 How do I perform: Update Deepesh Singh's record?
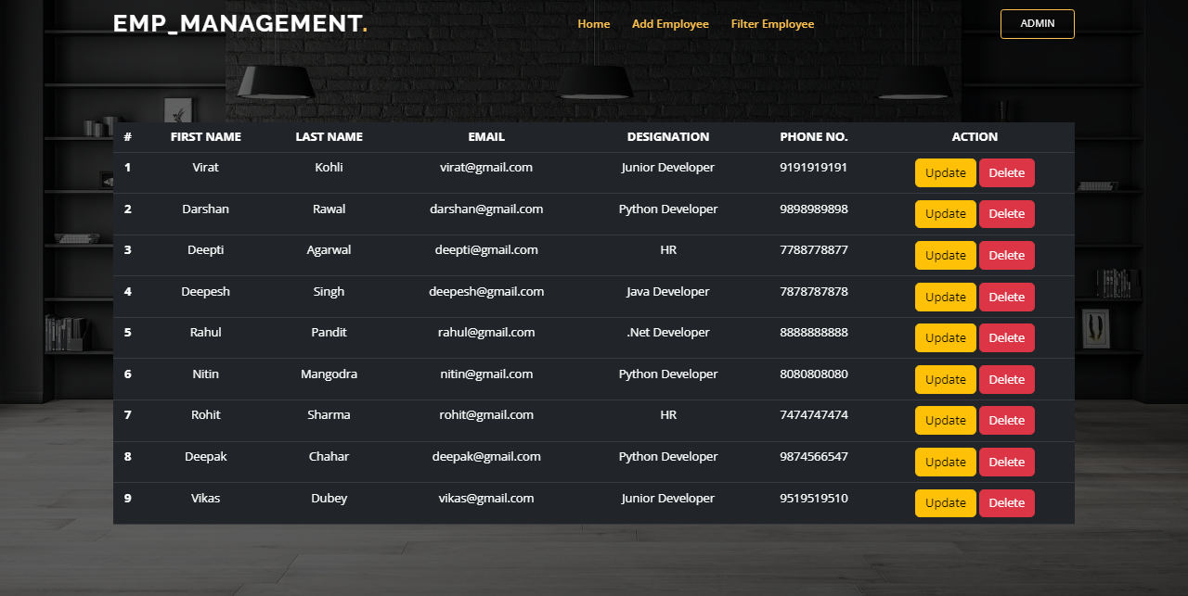pyautogui.click(x=945, y=297)
